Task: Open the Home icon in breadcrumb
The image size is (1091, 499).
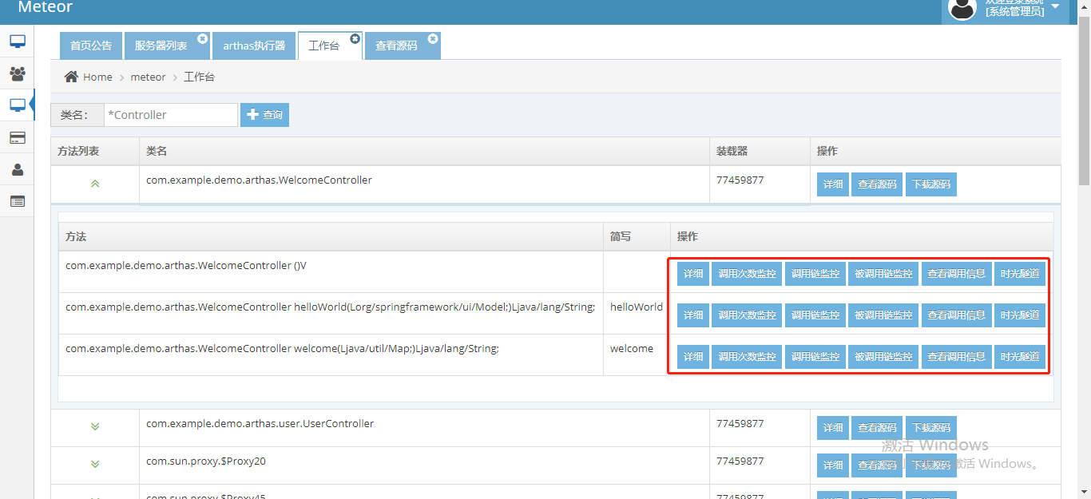Action: tap(72, 76)
